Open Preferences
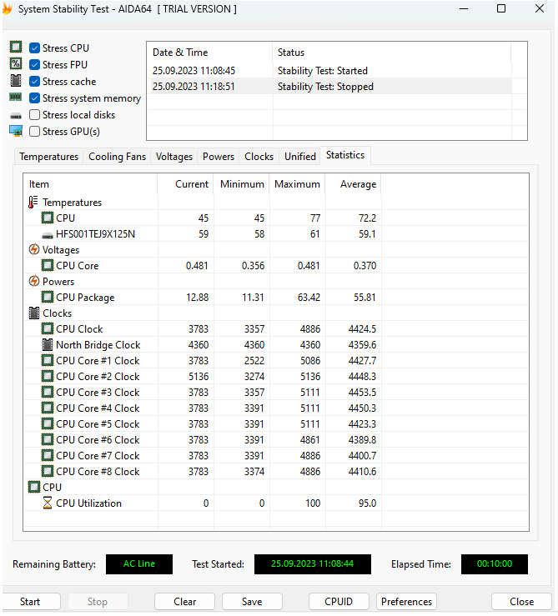 point(406,602)
